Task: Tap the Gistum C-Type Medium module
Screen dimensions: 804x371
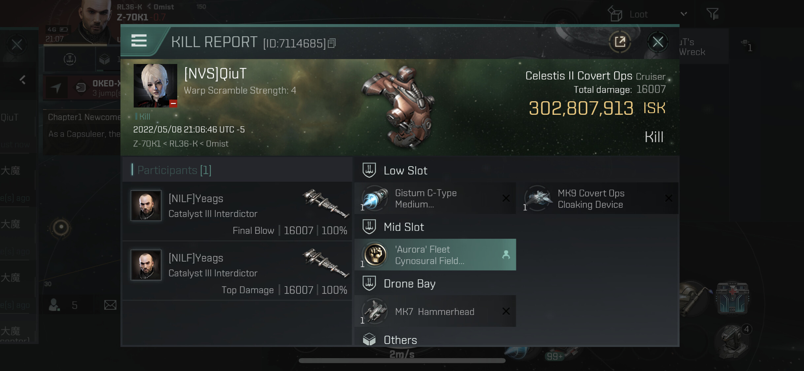Action: (435, 198)
